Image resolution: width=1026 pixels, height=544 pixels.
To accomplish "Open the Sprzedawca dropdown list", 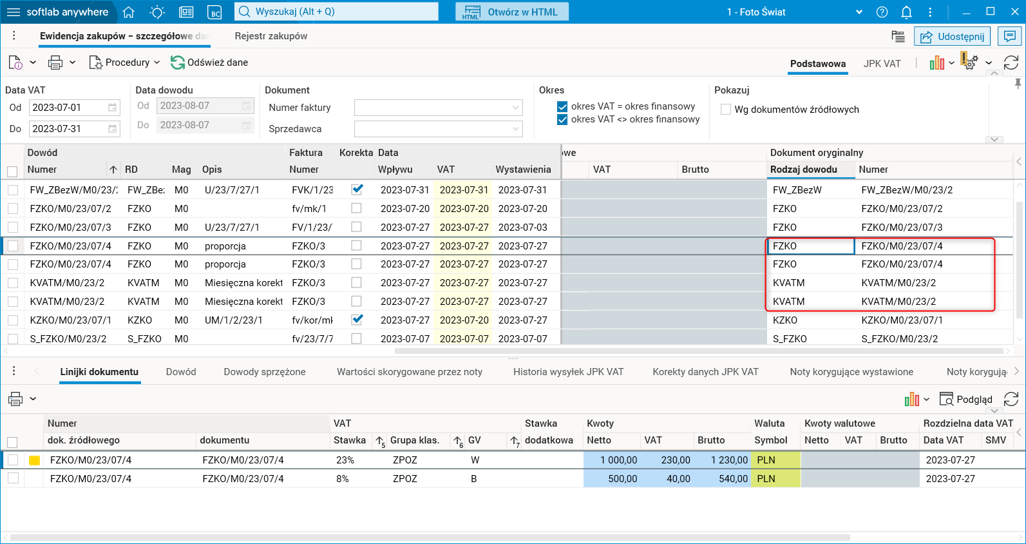I will click(438, 129).
